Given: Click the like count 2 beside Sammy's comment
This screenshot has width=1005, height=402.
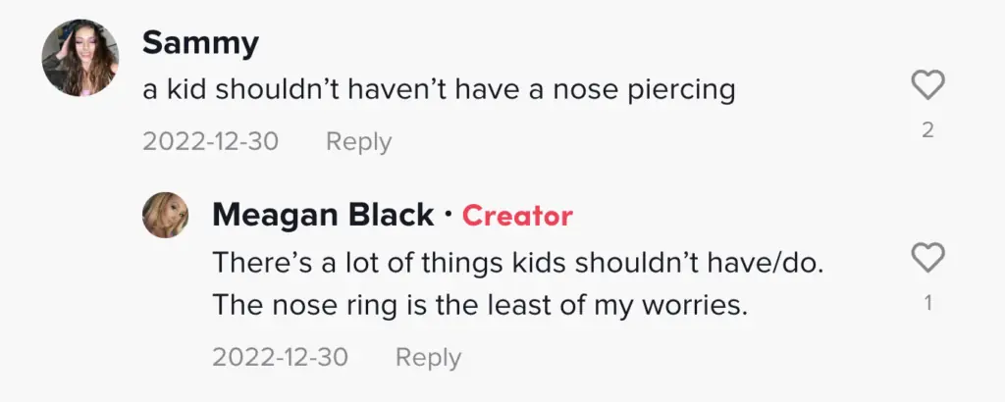Looking at the screenshot, I should (927, 130).
